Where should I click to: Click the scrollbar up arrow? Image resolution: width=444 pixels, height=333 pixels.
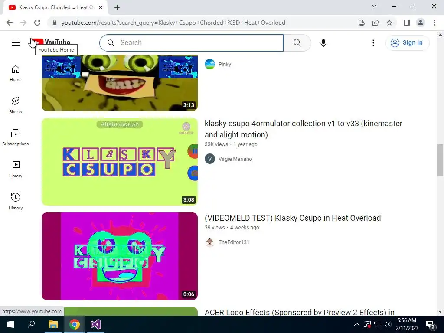[440, 35]
